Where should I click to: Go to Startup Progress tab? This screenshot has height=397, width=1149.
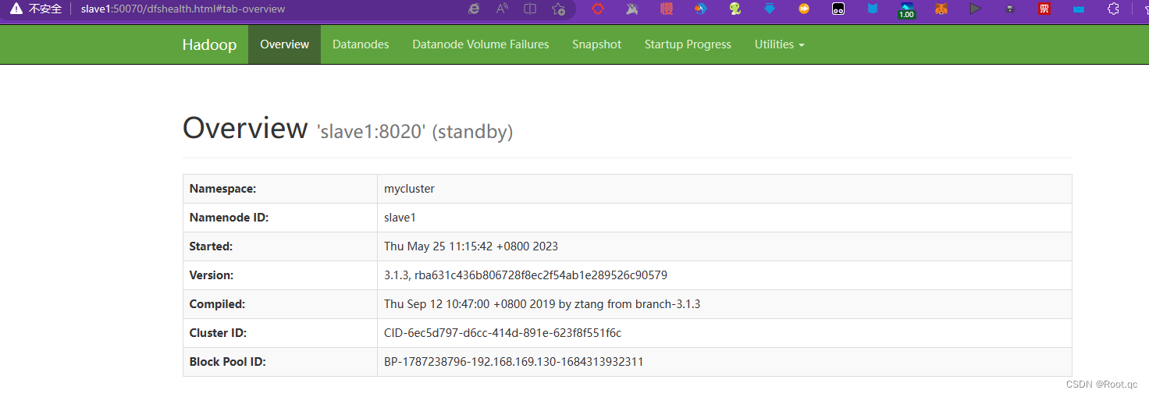tap(688, 44)
